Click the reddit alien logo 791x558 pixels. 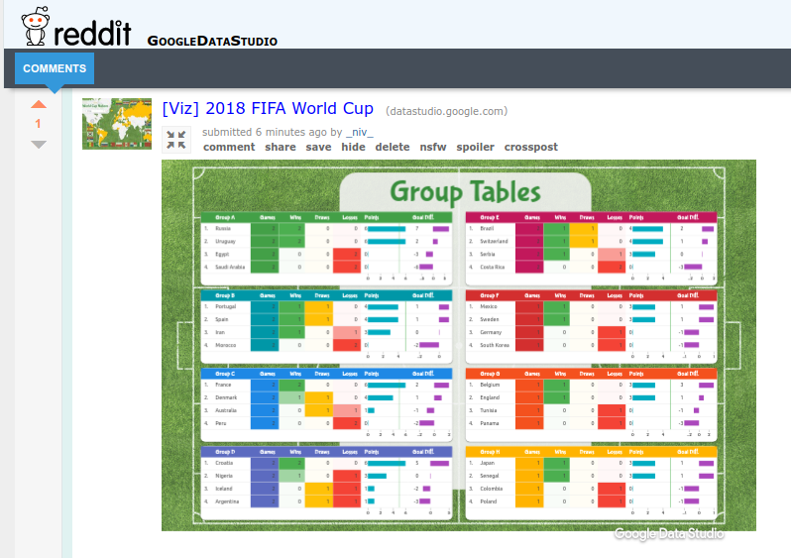point(34,27)
